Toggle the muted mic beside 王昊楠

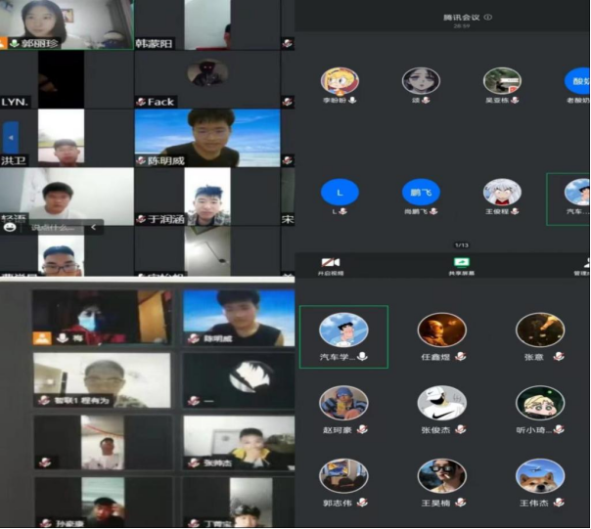coord(460,503)
